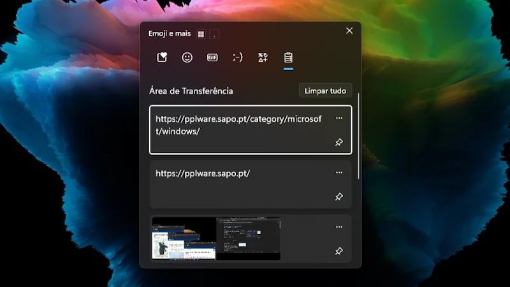The width and height of the screenshot is (510, 287).
Task: Open the Symbols tab
Action: click(263, 57)
